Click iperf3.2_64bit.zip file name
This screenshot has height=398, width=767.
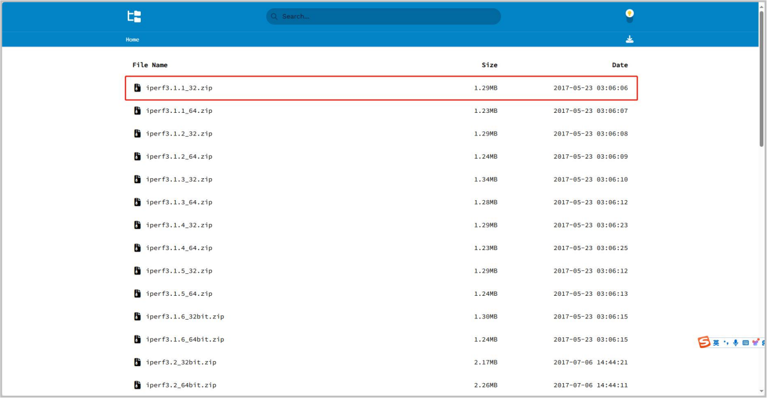pos(181,386)
